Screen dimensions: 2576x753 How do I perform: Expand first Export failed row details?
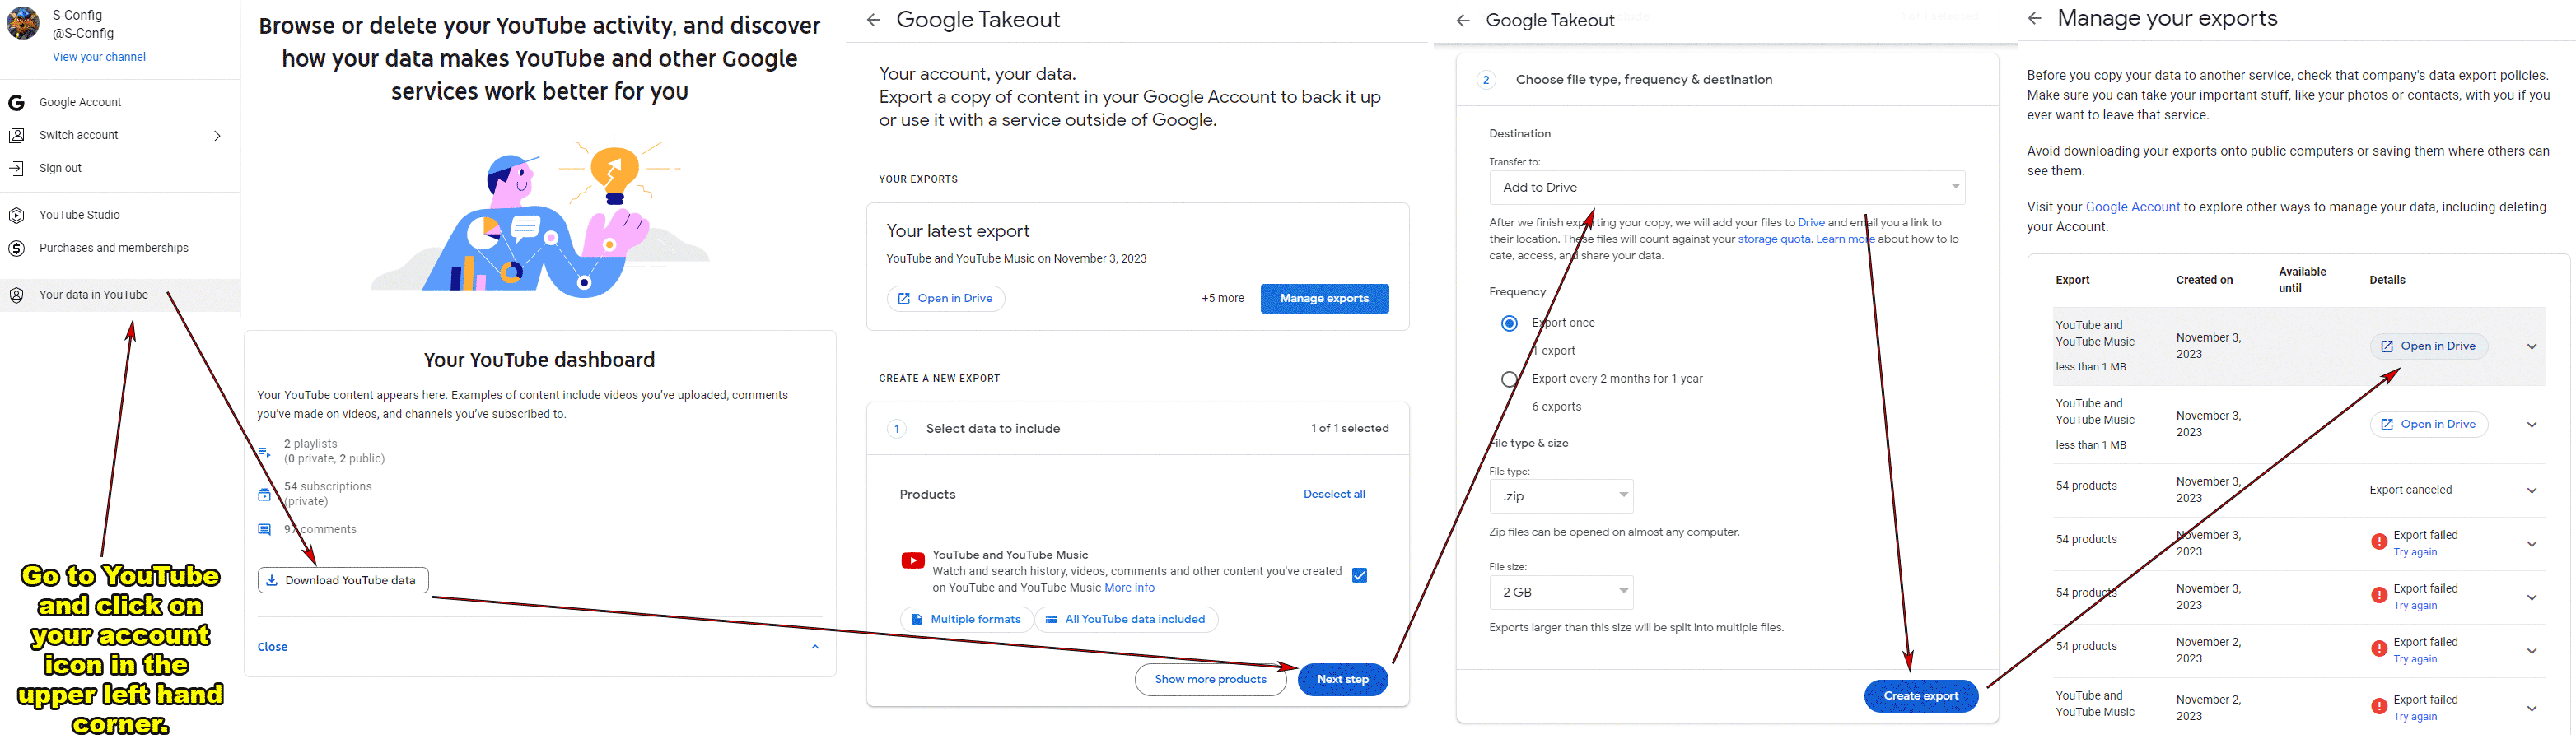[2532, 544]
